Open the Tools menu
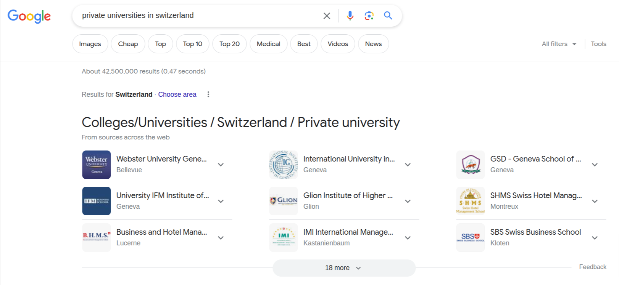Image resolution: width=619 pixels, height=285 pixels. 598,44
